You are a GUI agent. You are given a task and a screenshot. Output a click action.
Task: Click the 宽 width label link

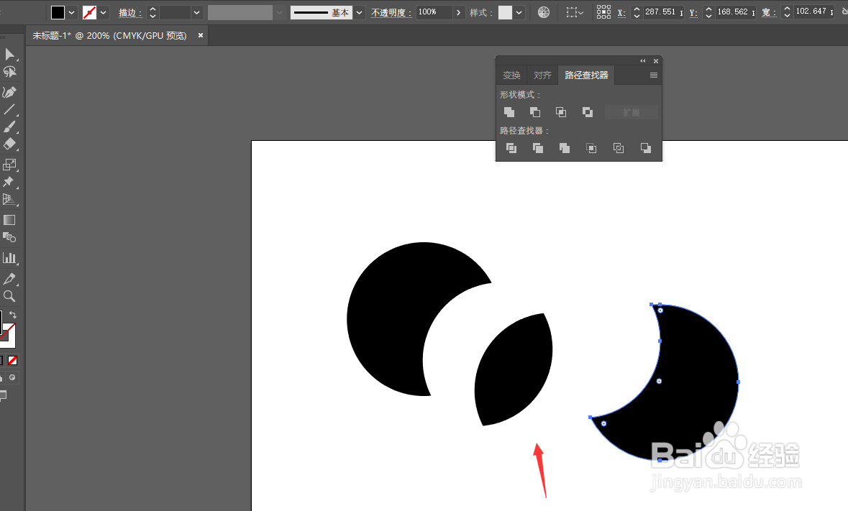click(768, 12)
